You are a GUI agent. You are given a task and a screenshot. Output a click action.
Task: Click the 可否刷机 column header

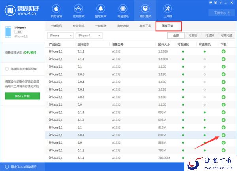[205, 44]
